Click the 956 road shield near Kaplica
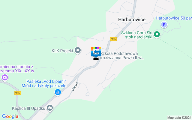192x120 pixels. point(18,93)
